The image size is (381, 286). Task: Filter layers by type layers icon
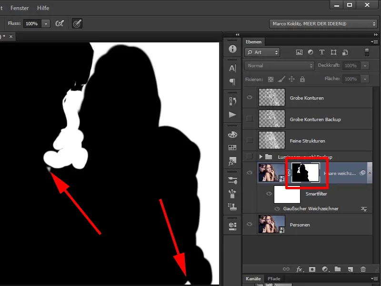click(x=322, y=52)
